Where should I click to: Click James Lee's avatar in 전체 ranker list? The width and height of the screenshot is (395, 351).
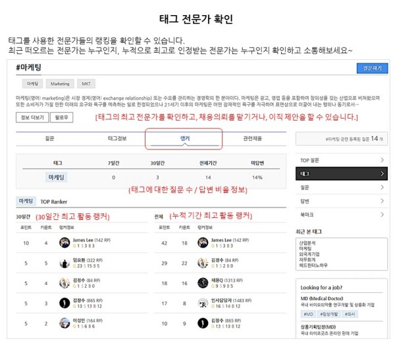coord(203,242)
